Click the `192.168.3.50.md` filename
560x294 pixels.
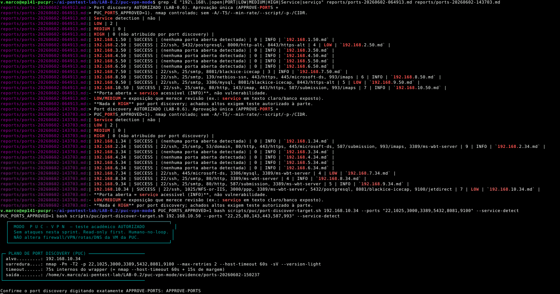point(307,50)
